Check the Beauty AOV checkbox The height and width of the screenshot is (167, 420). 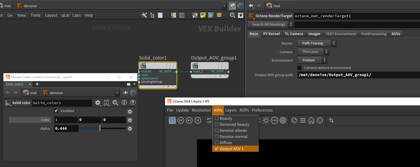click(x=217, y=118)
